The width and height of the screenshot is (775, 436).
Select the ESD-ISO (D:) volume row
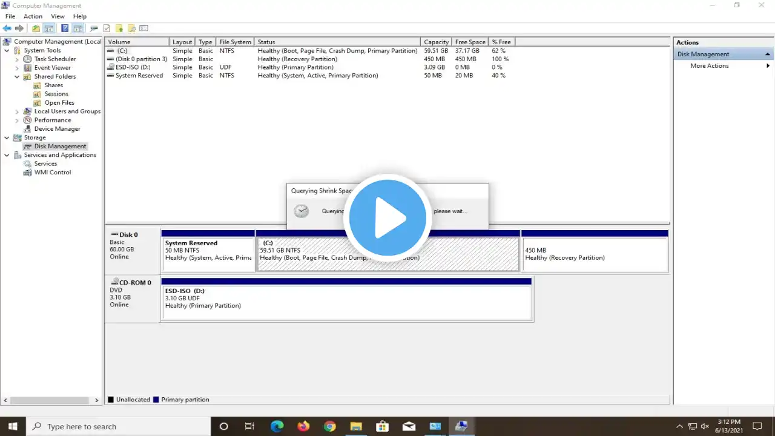[309, 67]
